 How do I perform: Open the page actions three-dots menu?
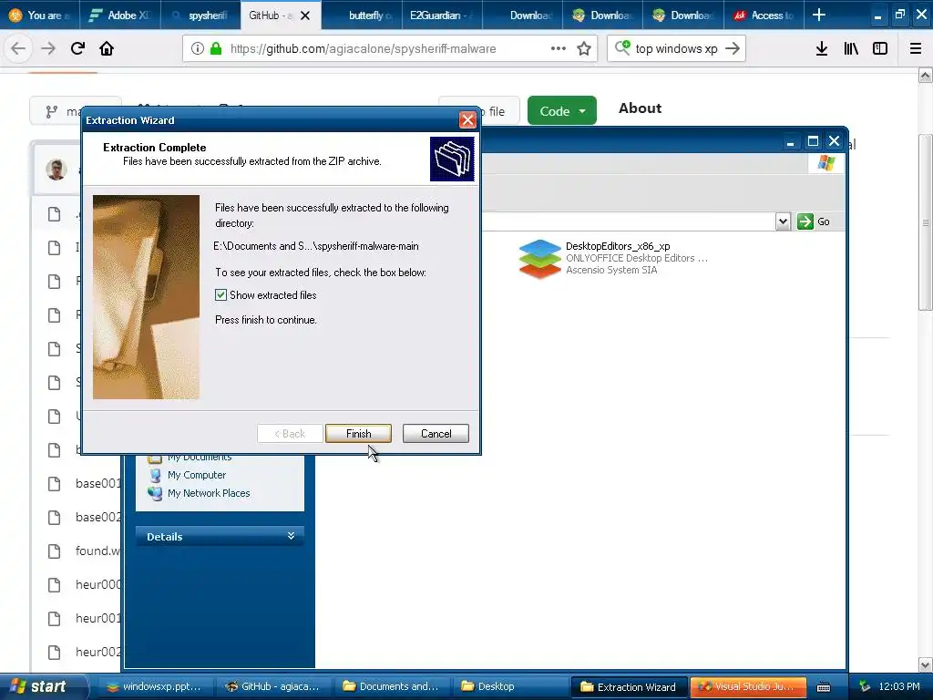pyautogui.click(x=559, y=49)
